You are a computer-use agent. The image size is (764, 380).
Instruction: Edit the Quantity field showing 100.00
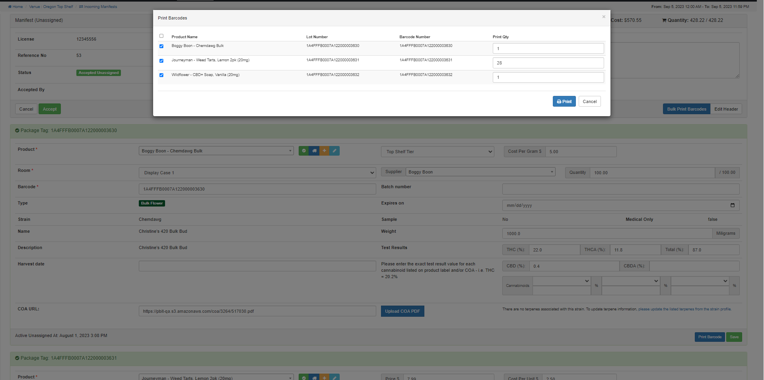pos(652,173)
